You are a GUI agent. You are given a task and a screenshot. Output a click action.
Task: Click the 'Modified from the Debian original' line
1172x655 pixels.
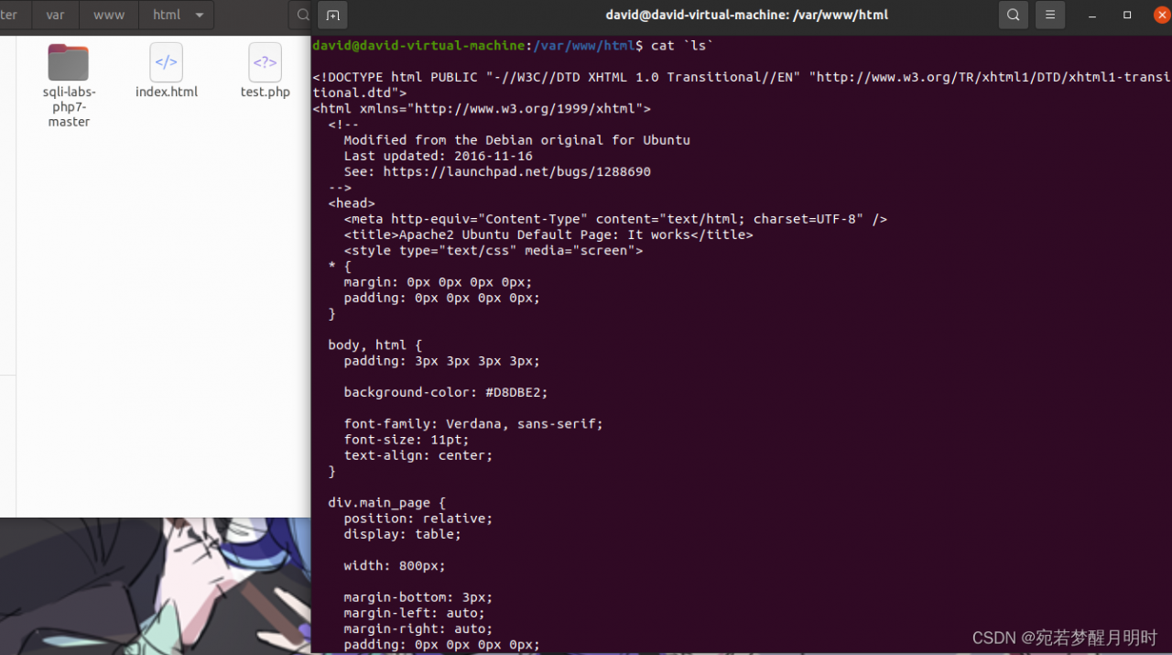coord(517,140)
